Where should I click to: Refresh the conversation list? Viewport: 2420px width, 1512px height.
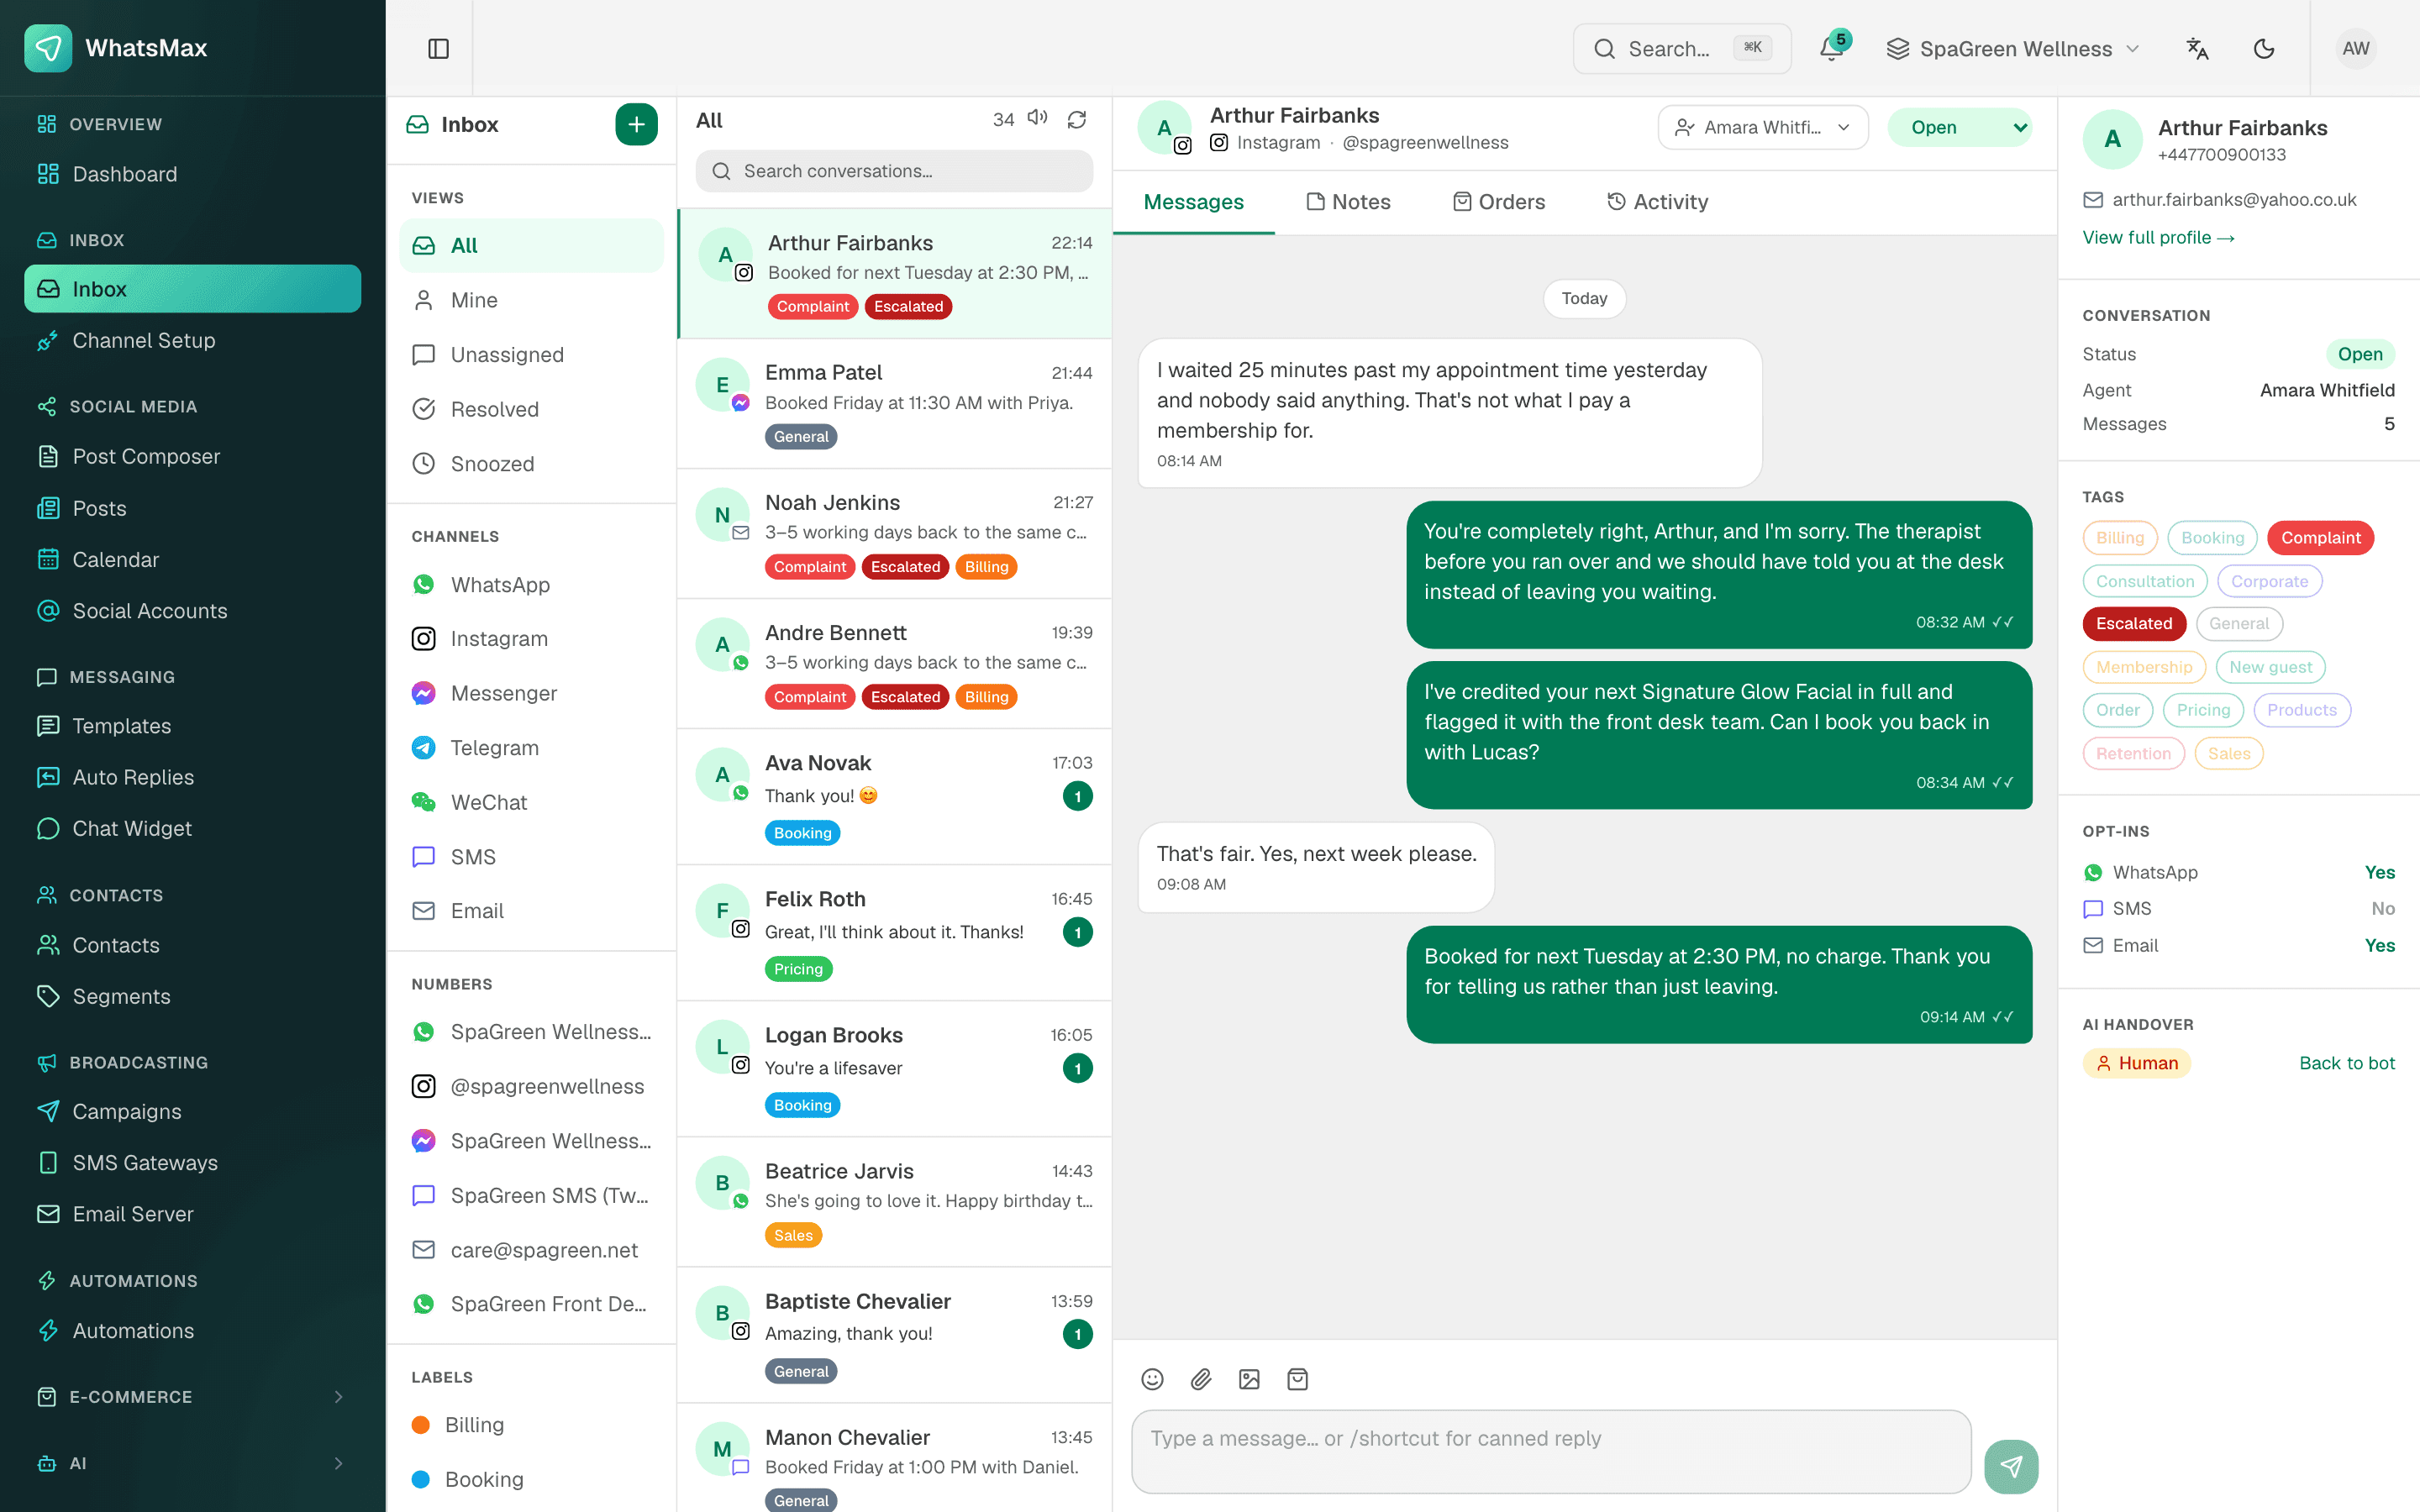(x=1077, y=119)
